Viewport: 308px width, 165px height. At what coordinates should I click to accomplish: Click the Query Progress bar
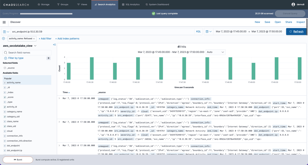pos(46,14)
